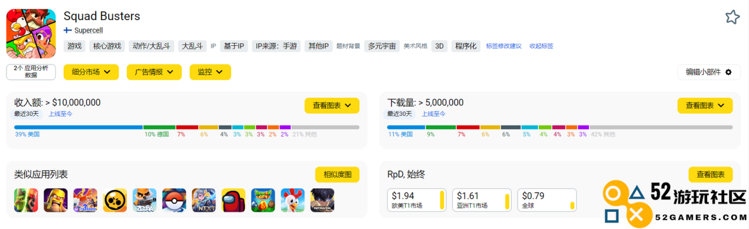The width and height of the screenshot is (749, 229).
Task: Open the Netmarble game app icon
Action: coord(322,200)
